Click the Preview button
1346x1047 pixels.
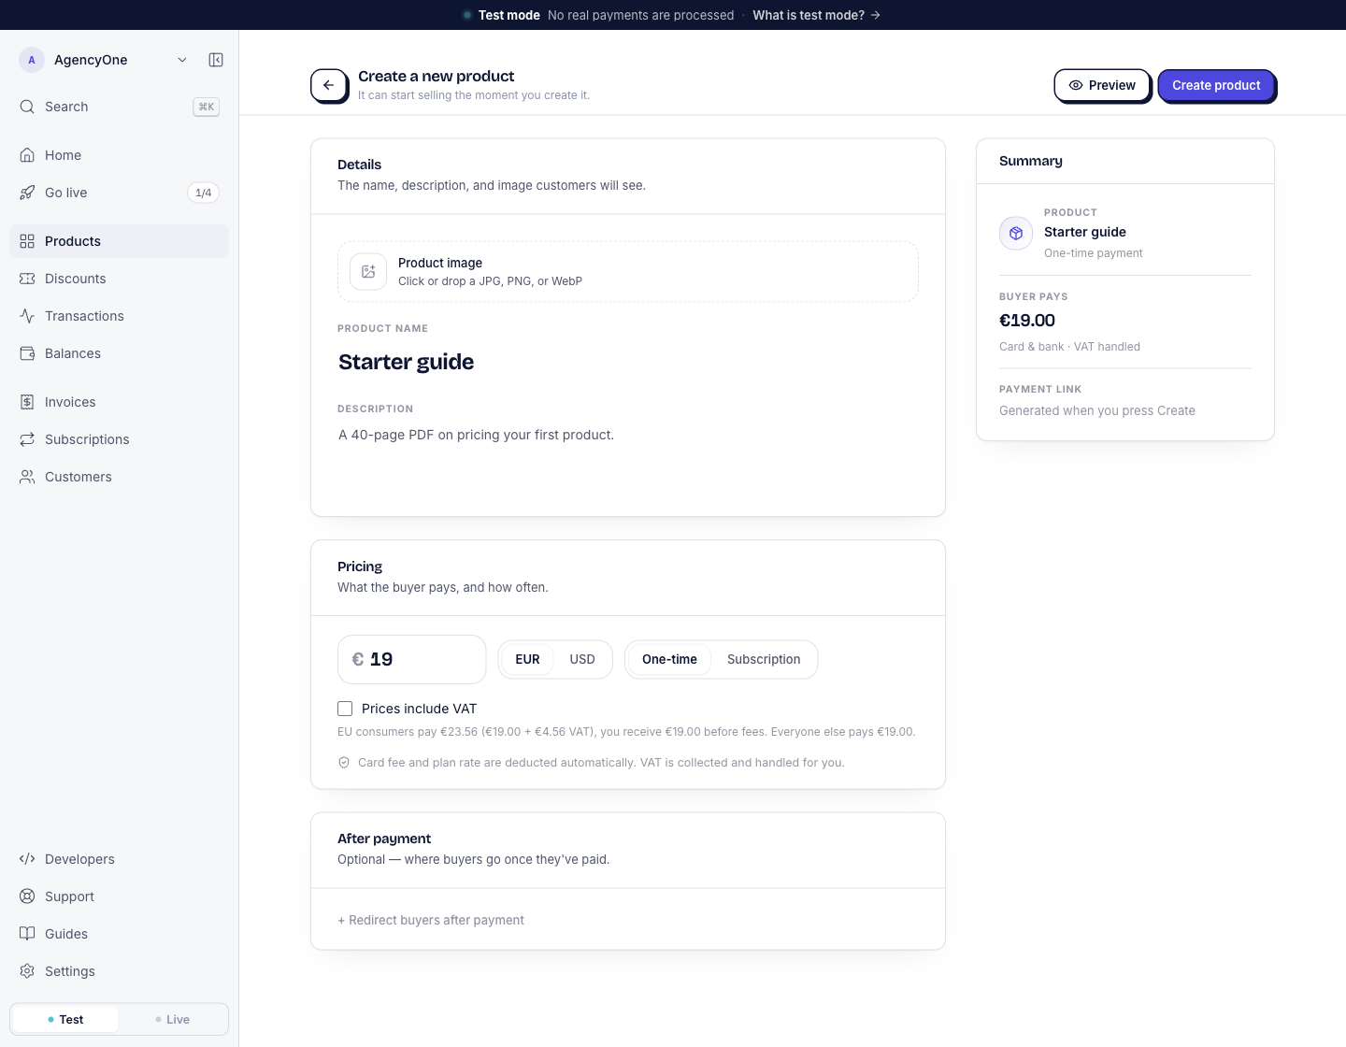(1102, 85)
